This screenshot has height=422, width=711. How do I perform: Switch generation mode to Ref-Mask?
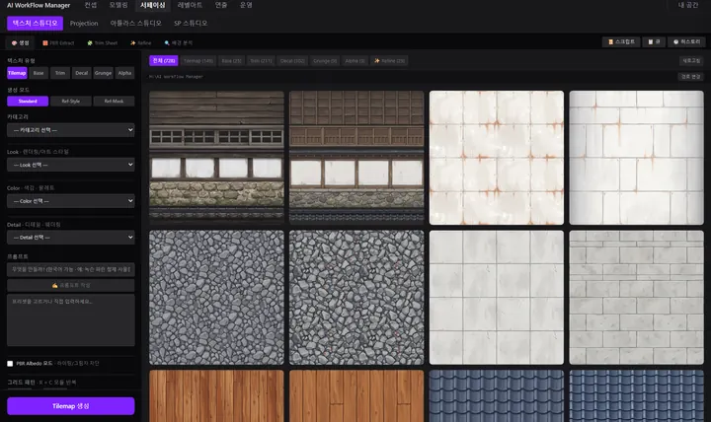pos(114,101)
